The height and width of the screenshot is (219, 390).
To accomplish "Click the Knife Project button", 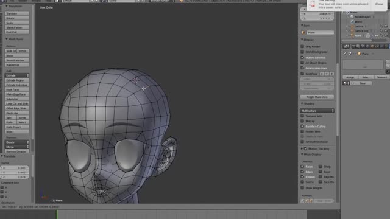I will coord(17,127).
